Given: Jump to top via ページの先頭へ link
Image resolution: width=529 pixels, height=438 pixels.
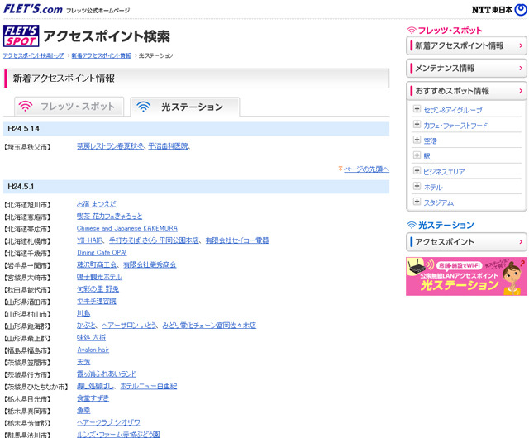Looking at the screenshot, I should [x=366, y=169].
